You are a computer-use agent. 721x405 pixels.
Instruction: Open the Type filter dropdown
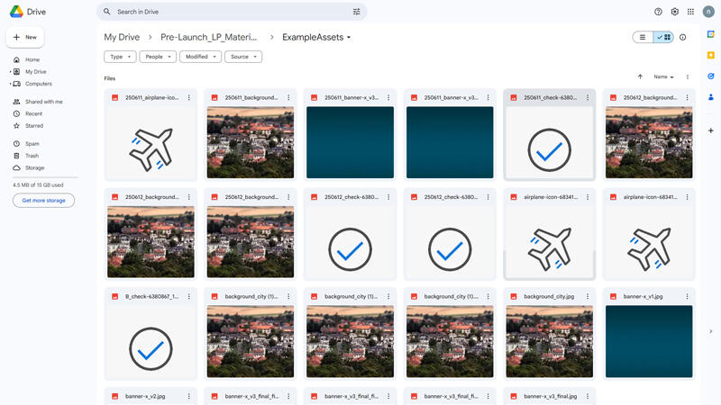[120, 57]
